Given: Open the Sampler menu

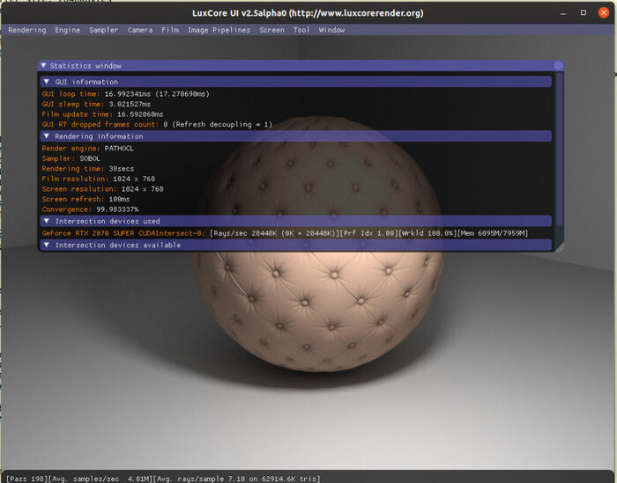Looking at the screenshot, I should pos(103,30).
